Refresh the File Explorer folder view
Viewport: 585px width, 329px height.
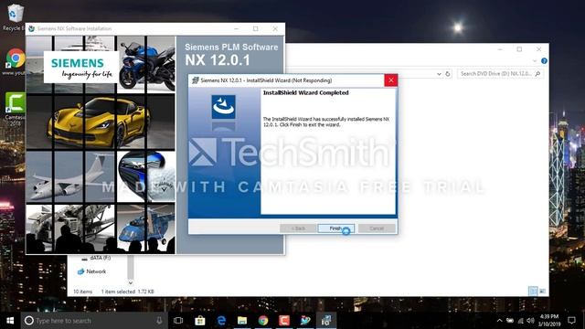pos(448,74)
